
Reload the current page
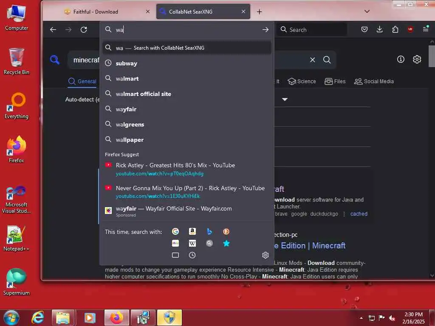[84, 29]
